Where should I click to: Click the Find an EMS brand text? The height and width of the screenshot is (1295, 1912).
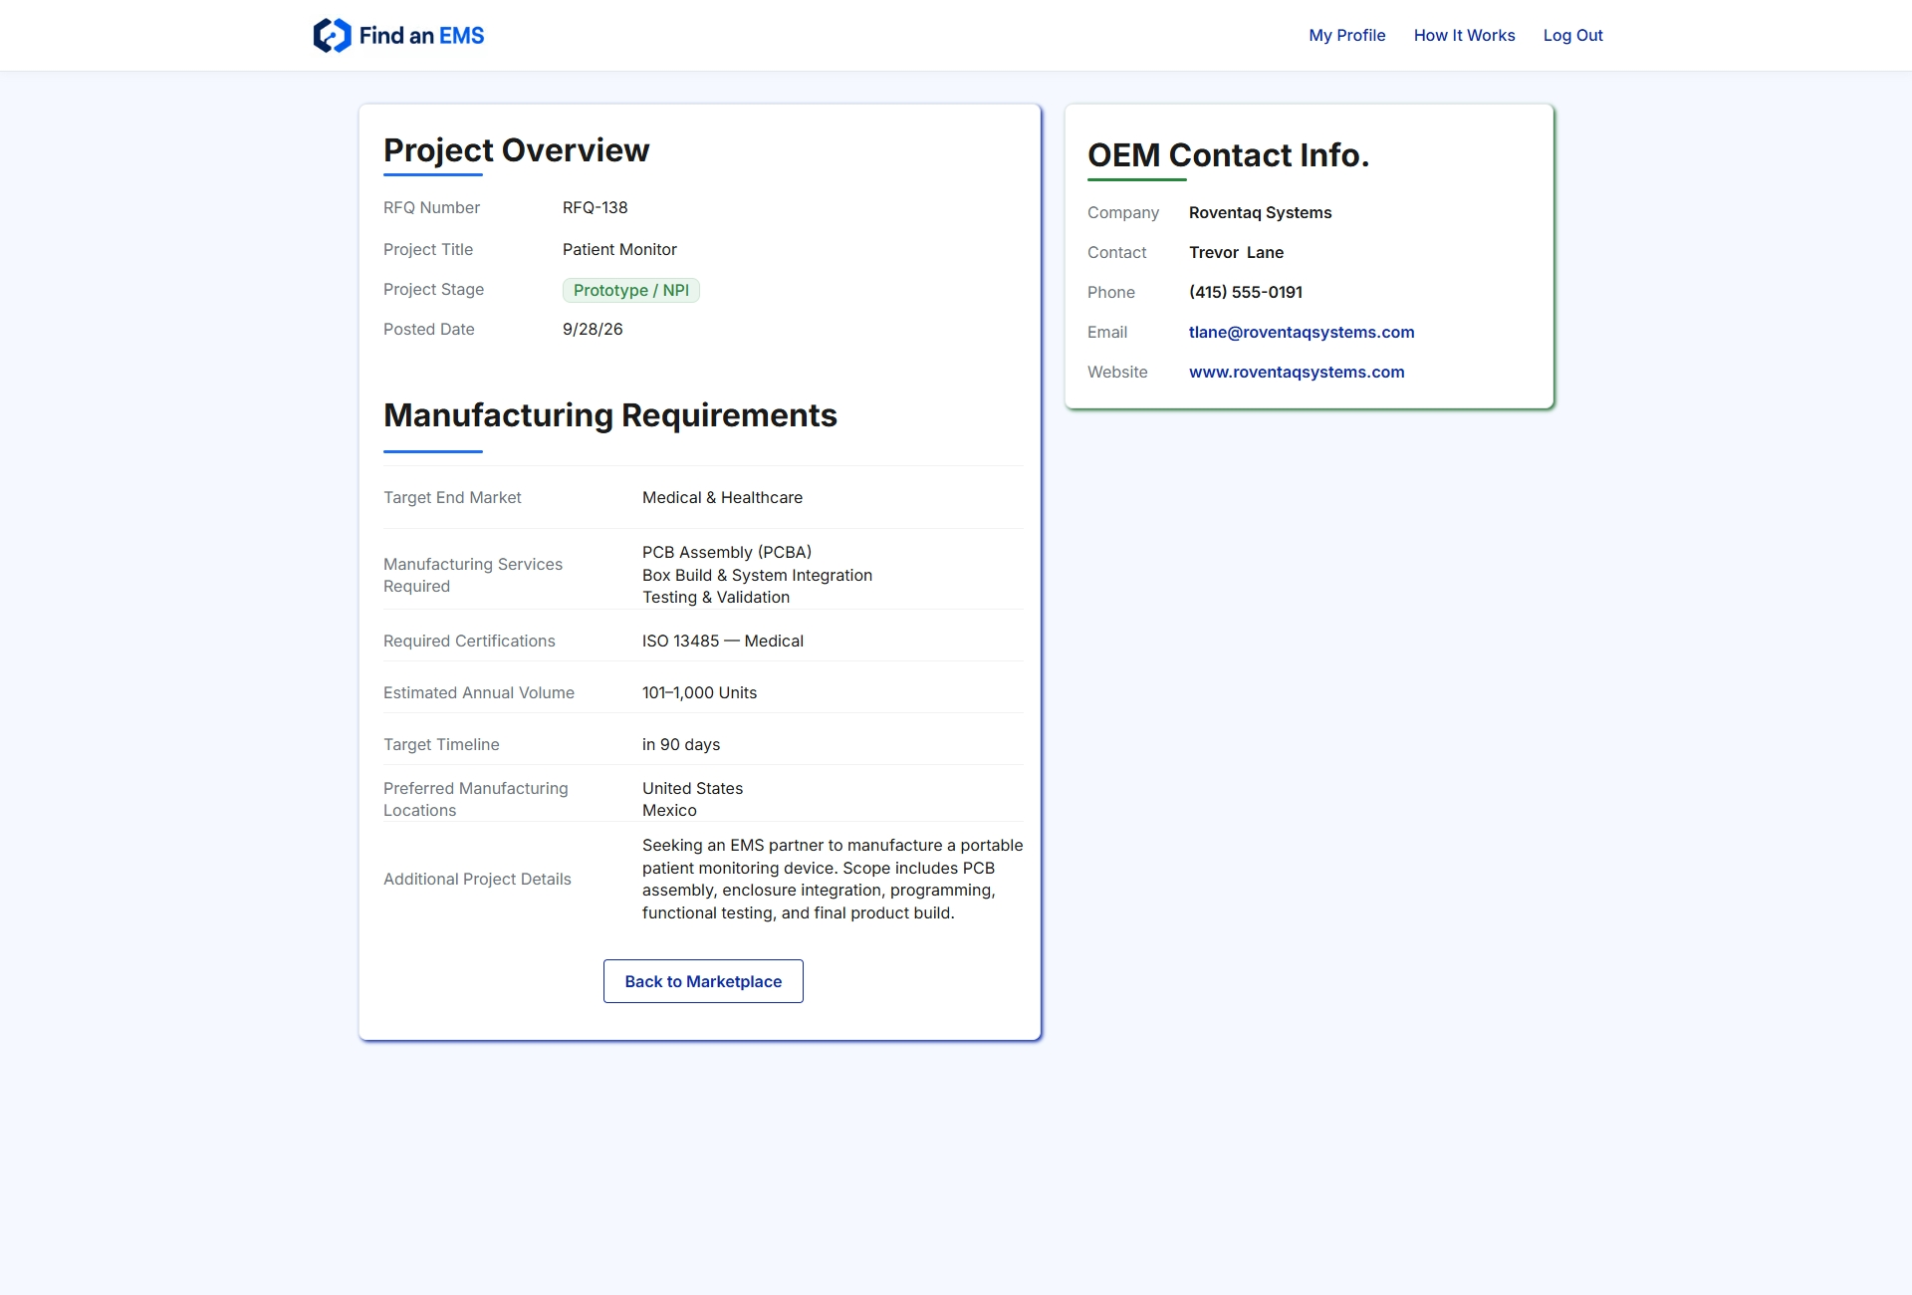421,36
